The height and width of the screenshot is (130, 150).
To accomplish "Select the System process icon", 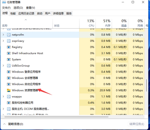I will point(9,60).
